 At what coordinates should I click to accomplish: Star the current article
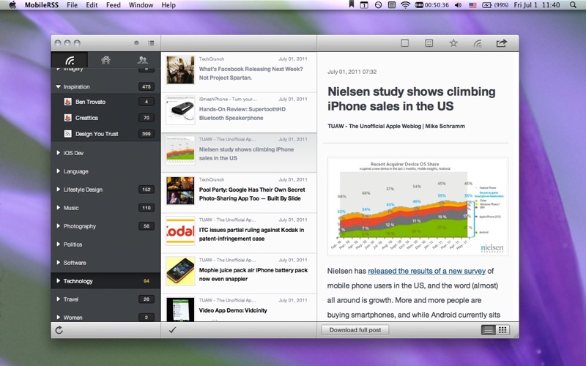(453, 43)
